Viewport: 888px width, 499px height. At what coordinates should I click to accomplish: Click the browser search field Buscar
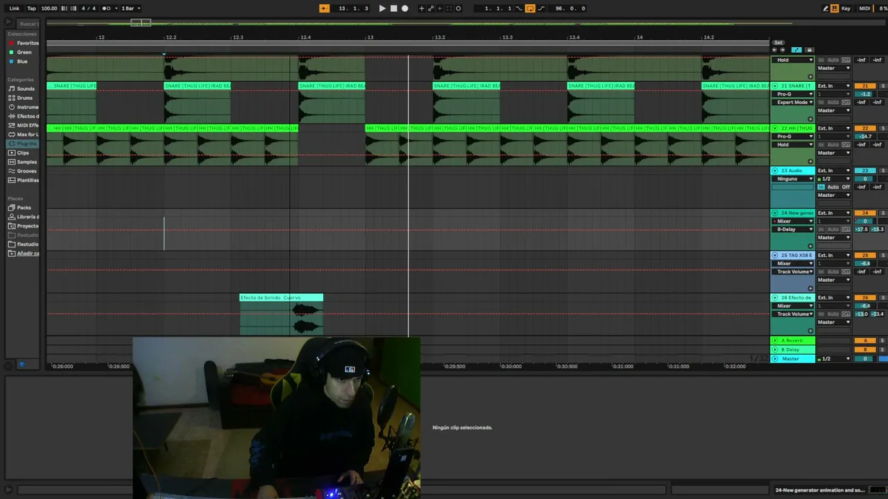click(x=28, y=24)
